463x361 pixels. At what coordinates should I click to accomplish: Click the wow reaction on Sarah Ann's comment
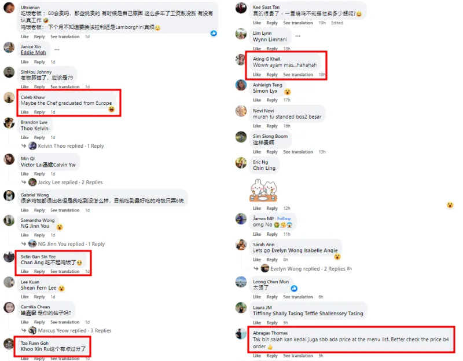tap(337, 257)
